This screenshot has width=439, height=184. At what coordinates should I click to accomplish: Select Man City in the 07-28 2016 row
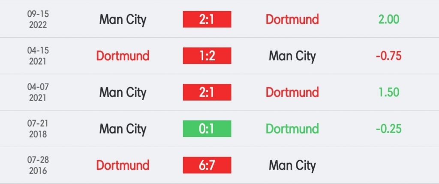(x=292, y=166)
